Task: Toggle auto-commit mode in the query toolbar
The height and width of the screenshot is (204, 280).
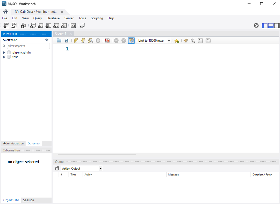Action: 131,40
